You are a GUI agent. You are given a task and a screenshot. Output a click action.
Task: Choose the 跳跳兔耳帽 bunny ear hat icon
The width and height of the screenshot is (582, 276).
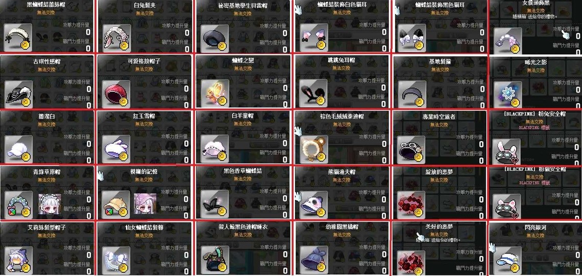pyautogui.click(x=313, y=94)
